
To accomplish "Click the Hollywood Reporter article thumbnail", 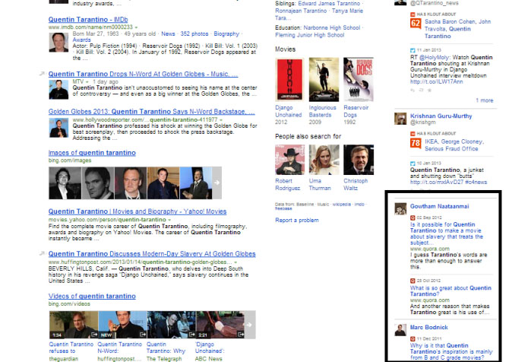I will click(58, 128).
